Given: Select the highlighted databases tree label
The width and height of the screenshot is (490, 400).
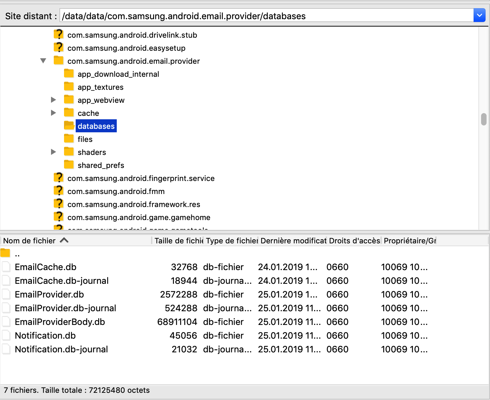Looking at the screenshot, I should click(x=96, y=126).
